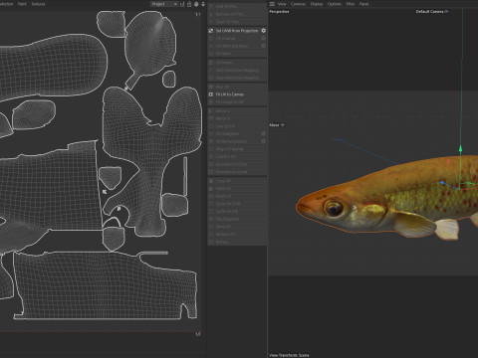
Task: Click the Flip Sequence command
Action: click(x=237, y=219)
